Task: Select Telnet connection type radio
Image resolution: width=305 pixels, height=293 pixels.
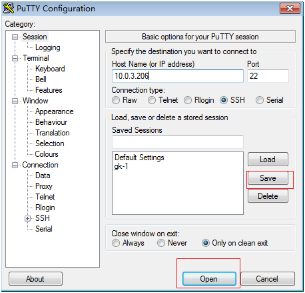Action: pos(152,100)
